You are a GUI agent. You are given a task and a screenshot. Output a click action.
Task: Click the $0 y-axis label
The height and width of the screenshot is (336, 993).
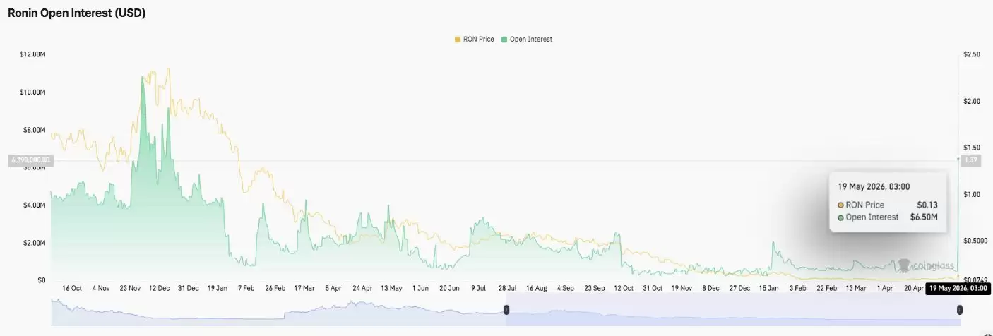pyautogui.click(x=42, y=280)
